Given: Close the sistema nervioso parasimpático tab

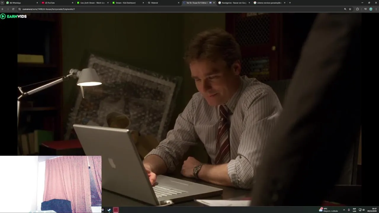Looking at the screenshot, I should click(x=285, y=3).
